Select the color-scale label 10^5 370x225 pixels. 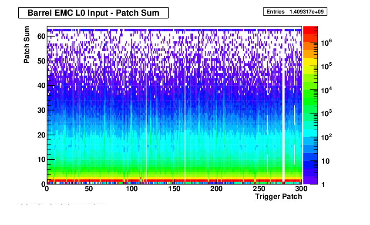(x=326, y=66)
